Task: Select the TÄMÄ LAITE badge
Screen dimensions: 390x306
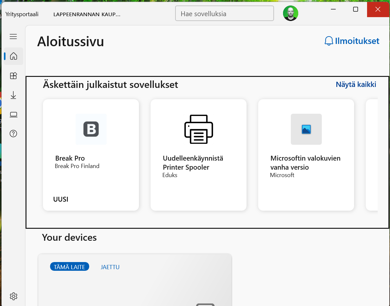Action: tap(69, 267)
